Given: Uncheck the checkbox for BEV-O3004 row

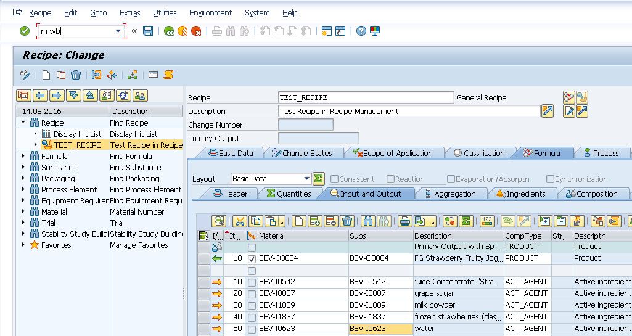Looking at the screenshot, I should click(x=252, y=259).
